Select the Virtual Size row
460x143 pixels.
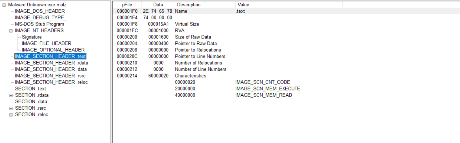point(187,24)
